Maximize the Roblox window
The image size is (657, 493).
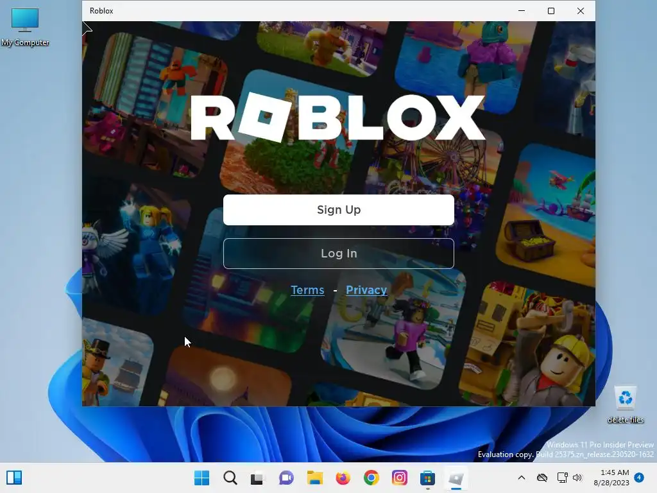tap(551, 11)
